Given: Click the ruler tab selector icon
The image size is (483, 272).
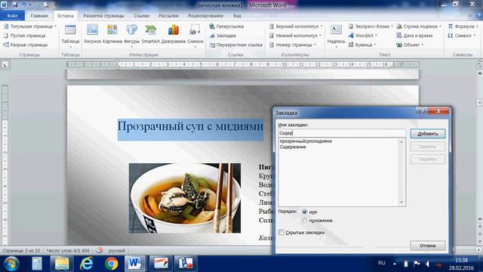Looking at the screenshot, I should tap(5, 65).
